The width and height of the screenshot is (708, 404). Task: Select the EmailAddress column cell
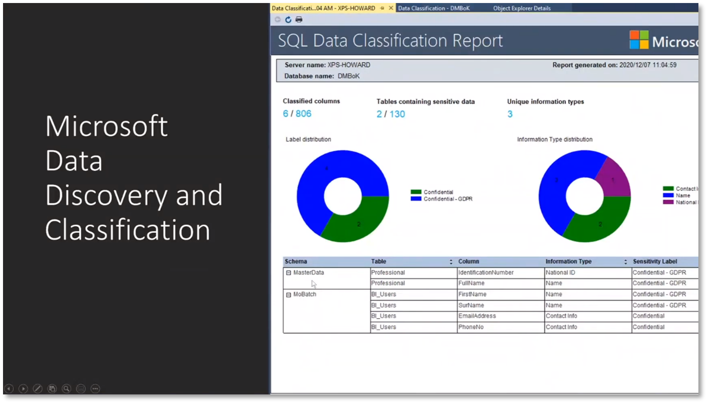pyautogui.click(x=501, y=316)
